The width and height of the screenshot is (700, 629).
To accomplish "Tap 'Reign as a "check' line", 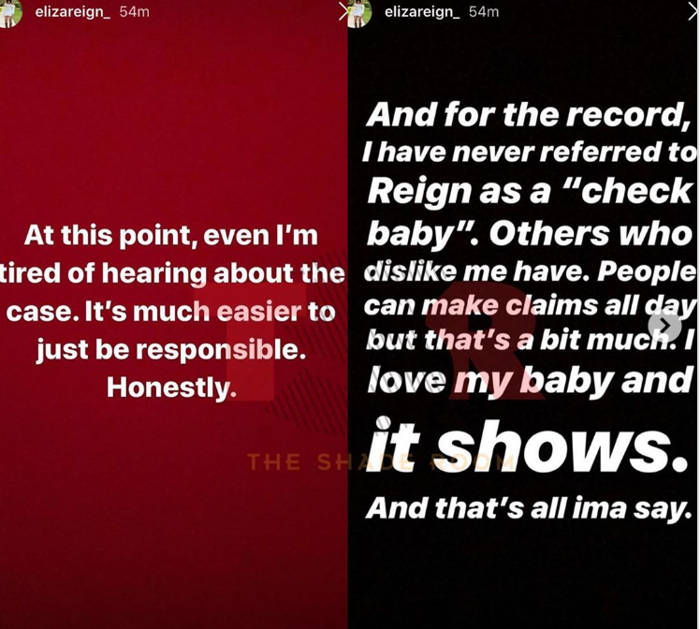I will (x=530, y=192).
